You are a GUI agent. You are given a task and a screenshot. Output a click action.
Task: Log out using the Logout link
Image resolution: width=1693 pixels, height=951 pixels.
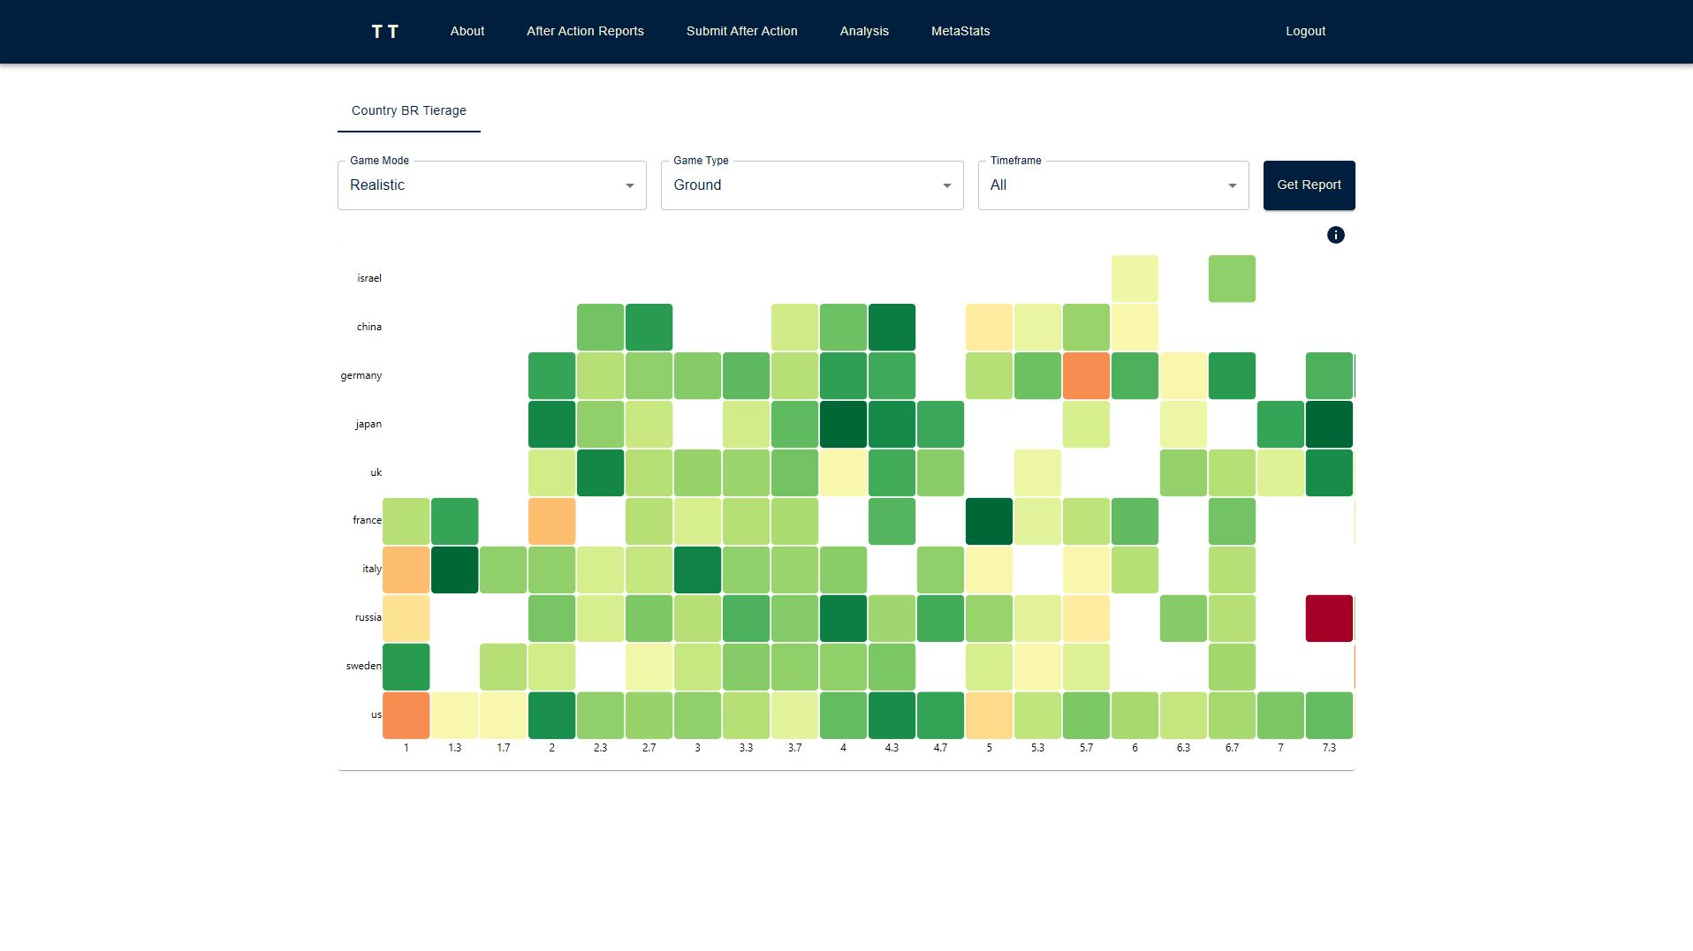pos(1304,31)
